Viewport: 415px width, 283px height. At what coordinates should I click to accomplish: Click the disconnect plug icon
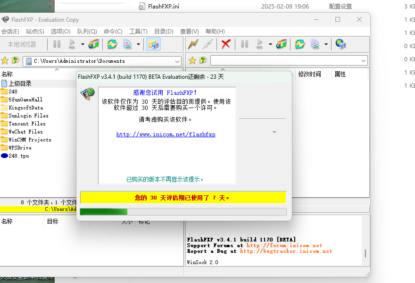point(208,44)
